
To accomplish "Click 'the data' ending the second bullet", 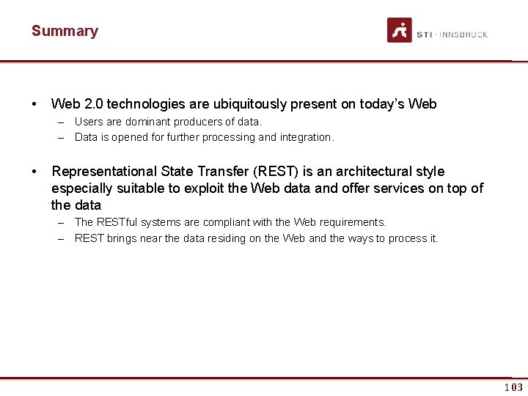I will pos(76,205).
